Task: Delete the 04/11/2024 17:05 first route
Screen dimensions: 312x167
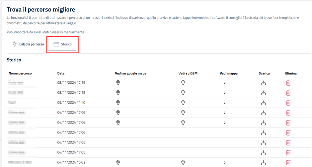Action: 288,143
